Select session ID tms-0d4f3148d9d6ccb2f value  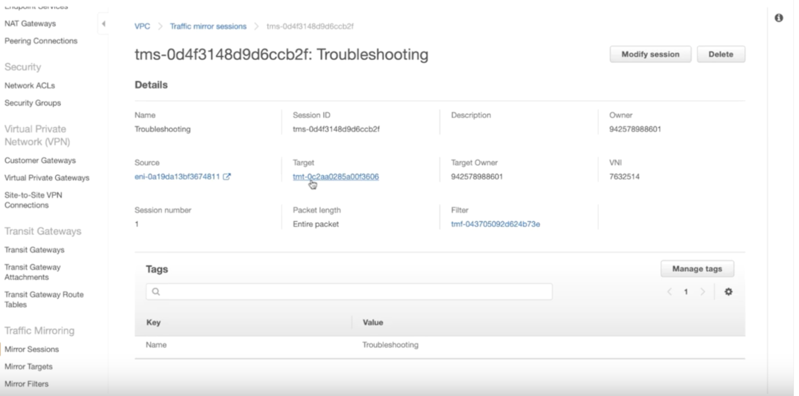click(x=336, y=129)
